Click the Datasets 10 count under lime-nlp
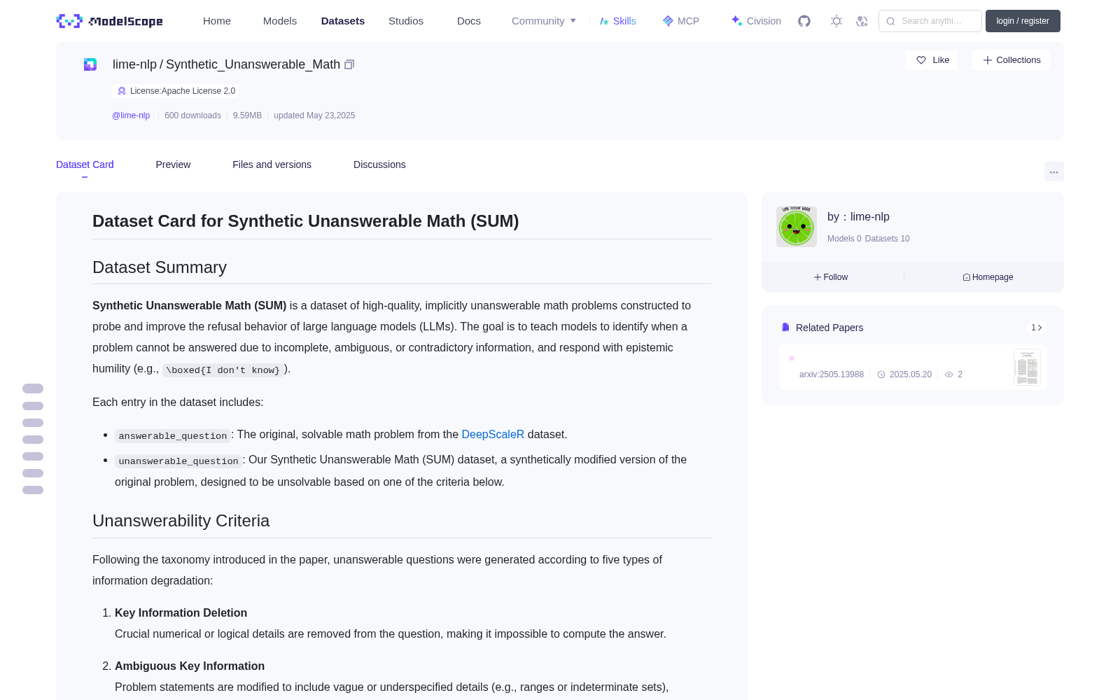 [x=888, y=239]
